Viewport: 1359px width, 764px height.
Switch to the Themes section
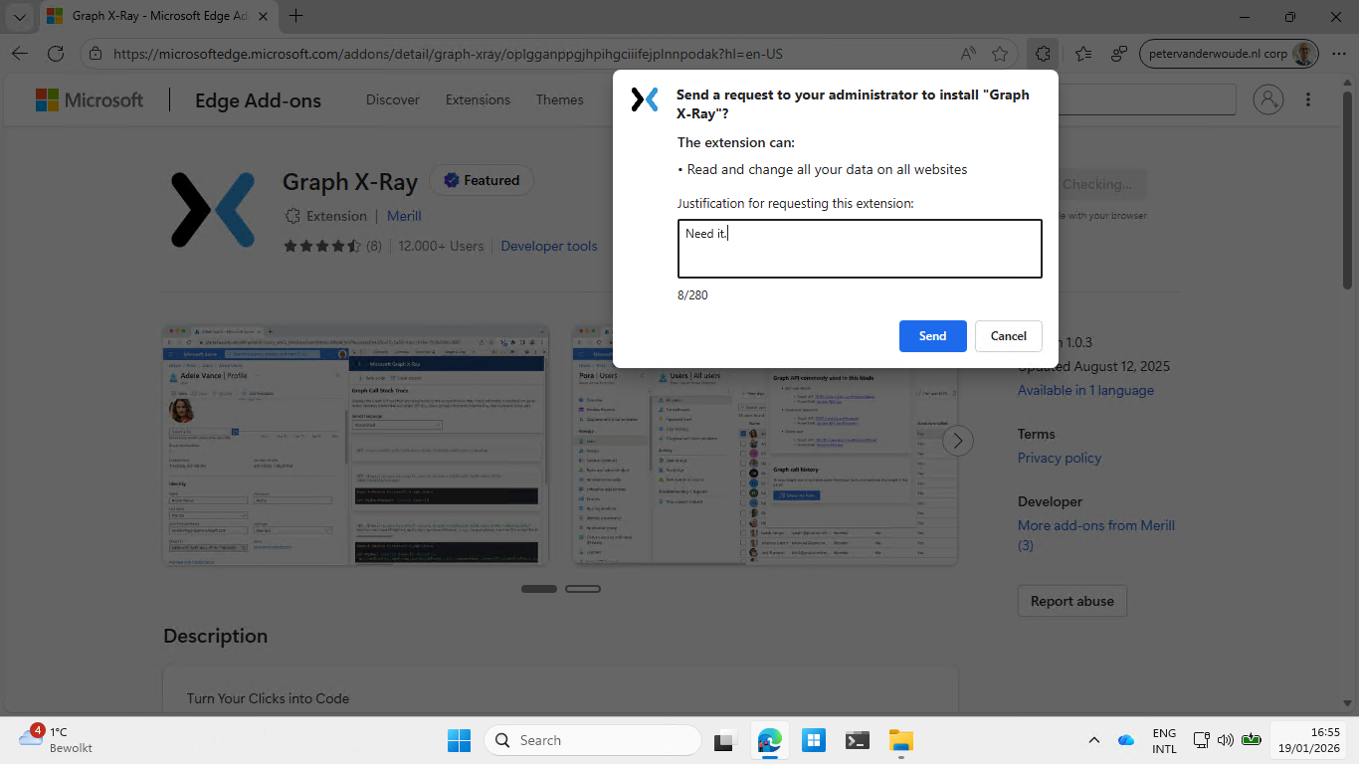[559, 99]
